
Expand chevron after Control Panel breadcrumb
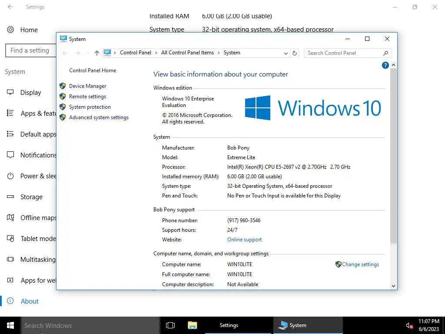[x=156, y=53]
